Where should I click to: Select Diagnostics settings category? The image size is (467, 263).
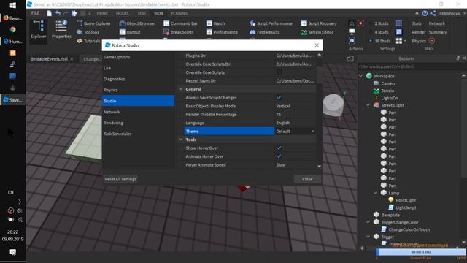tap(138, 79)
